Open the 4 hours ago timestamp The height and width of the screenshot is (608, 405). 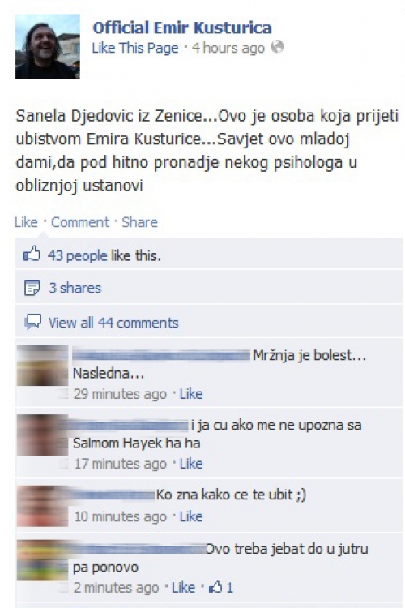228,48
